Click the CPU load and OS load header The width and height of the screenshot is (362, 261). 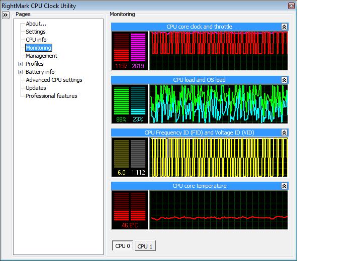(199, 80)
